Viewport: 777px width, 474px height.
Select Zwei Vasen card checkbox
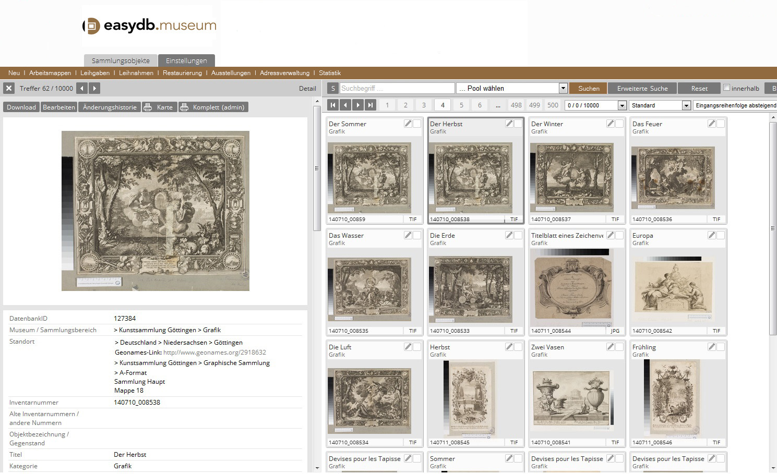[x=619, y=347]
